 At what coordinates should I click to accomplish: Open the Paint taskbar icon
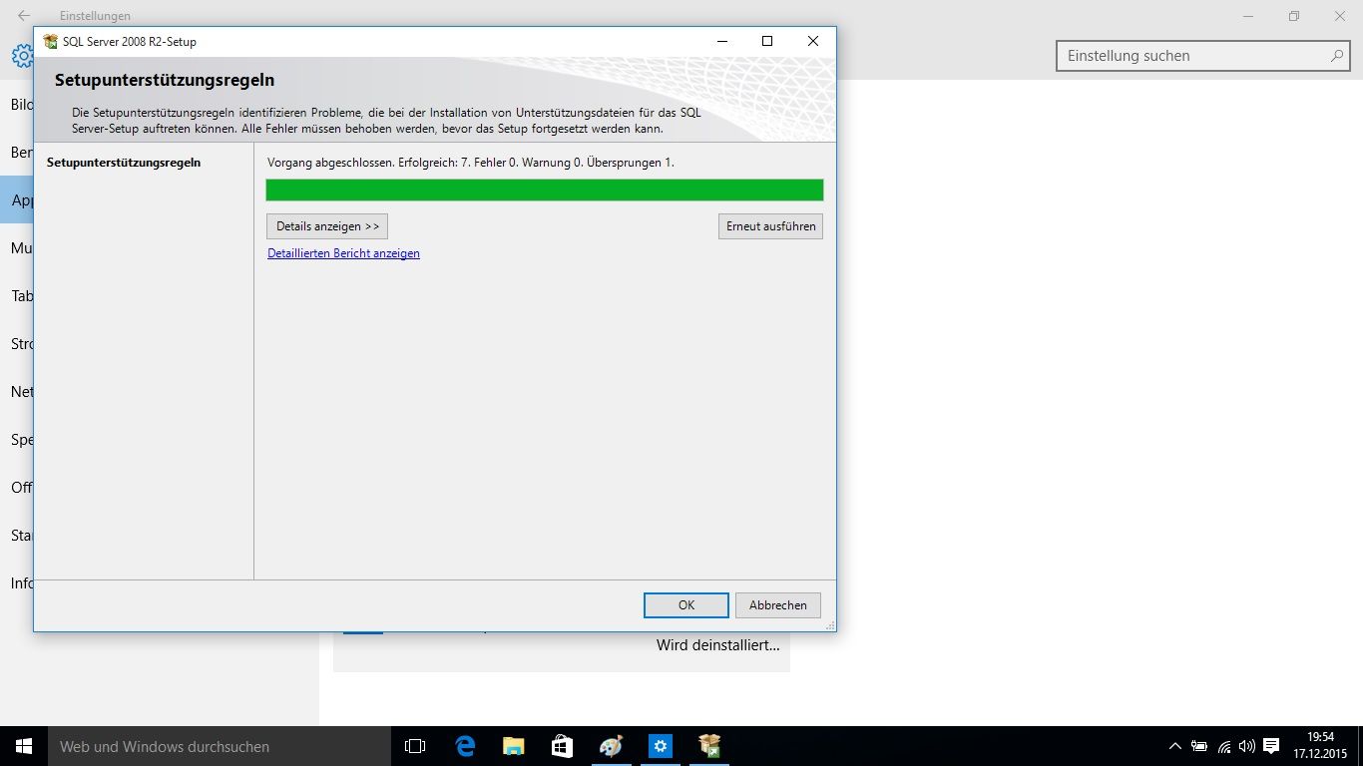611,746
